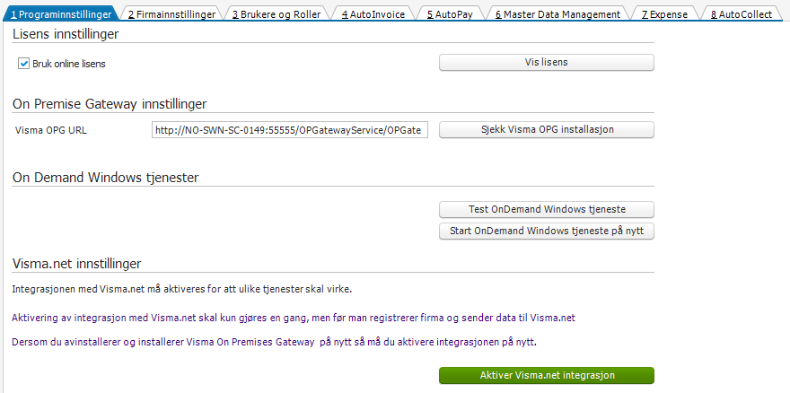Select the AutoCollect tab

742,14
